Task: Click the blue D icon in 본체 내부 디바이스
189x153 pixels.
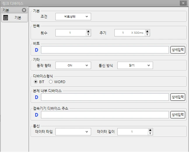Action: [36, 97]
